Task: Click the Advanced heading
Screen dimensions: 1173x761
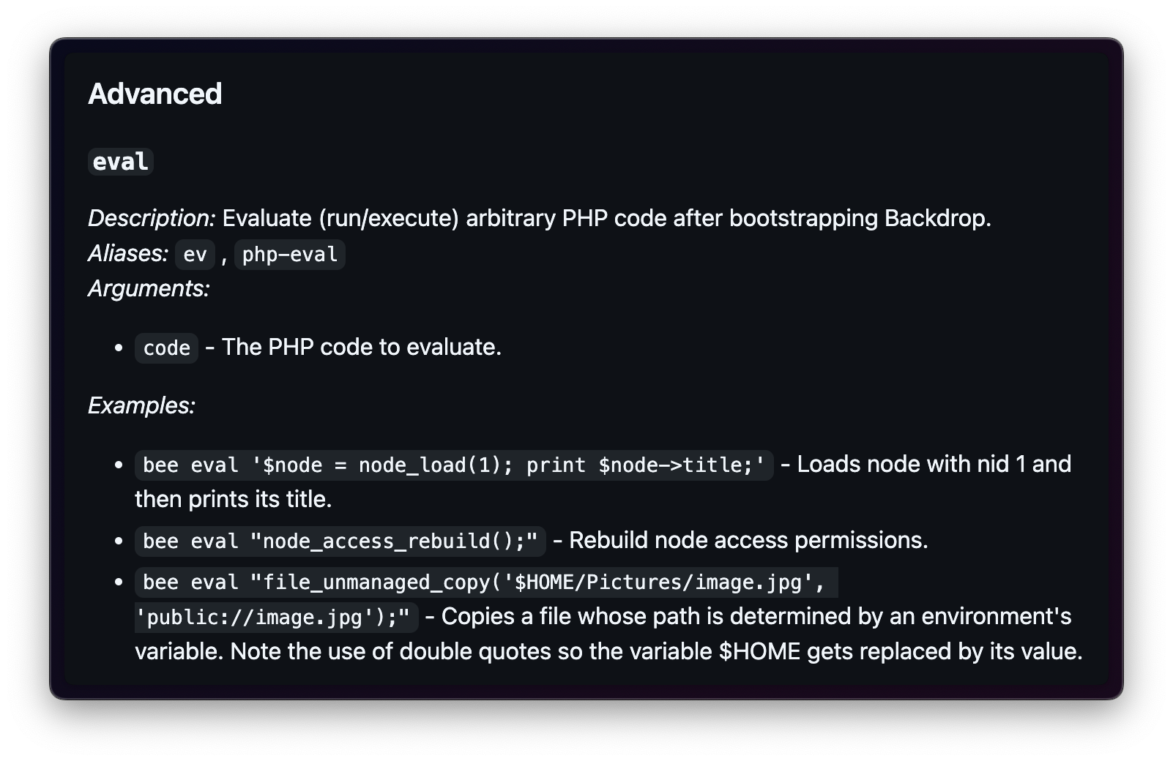Action: point(154,94)
